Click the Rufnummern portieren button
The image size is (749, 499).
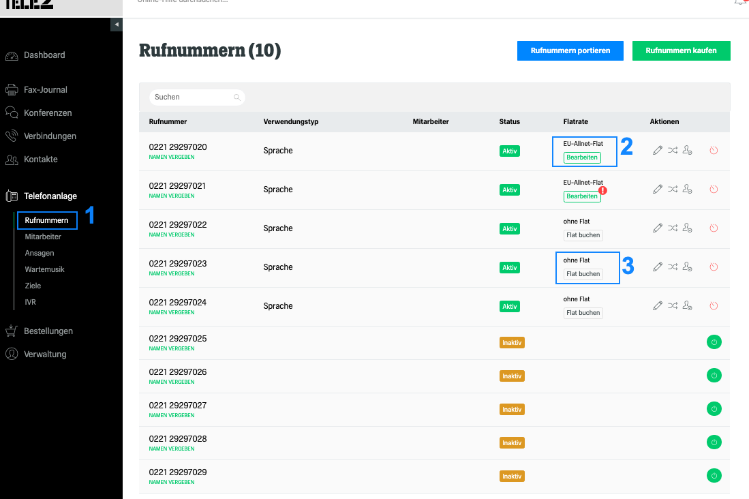coord(570,50)
